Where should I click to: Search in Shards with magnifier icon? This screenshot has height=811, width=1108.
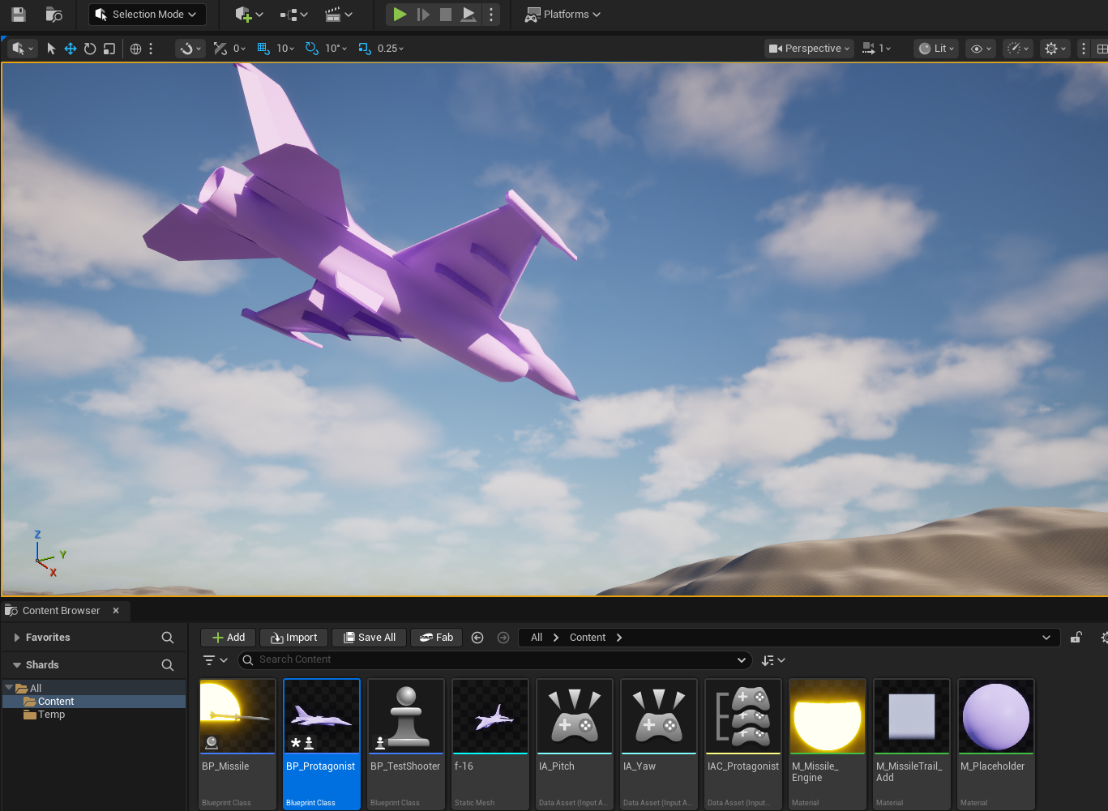(x=168, y=665)
